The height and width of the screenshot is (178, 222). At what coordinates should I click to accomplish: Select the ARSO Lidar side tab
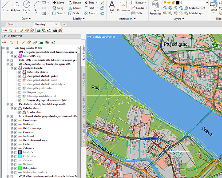[x=83, y=80]
